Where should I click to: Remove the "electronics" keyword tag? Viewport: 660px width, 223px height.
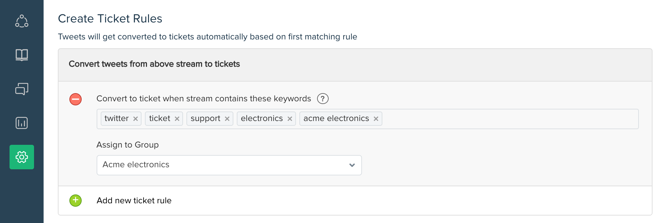[x=290, y=119]
